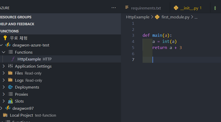Click the text file icon on requirements.txt tab

click(x=127, y=7)
